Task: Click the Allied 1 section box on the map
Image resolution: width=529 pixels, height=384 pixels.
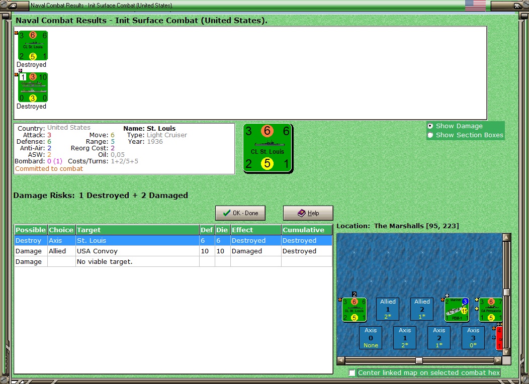Action: tap(388, 309)
